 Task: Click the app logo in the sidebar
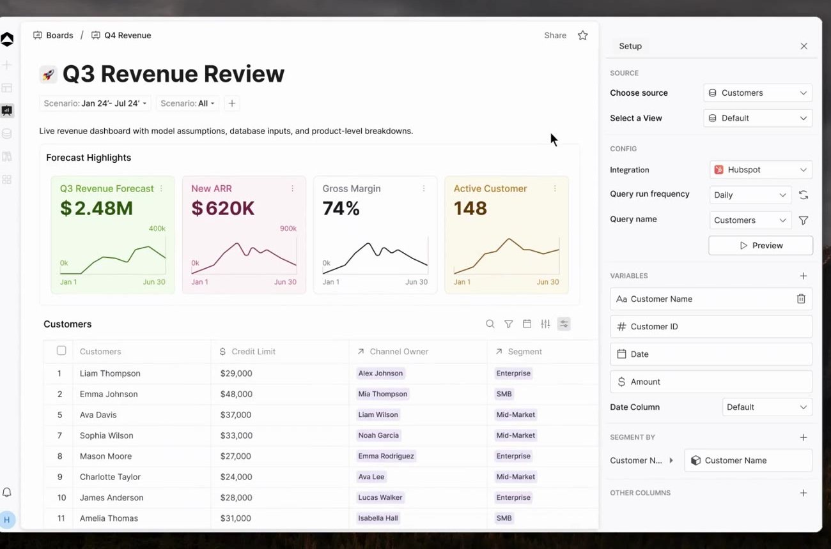7,40
